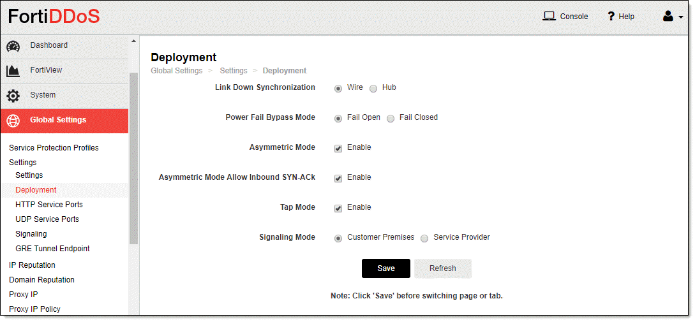This screenshot has height=322, width=695.
Task: Click the FortiDDoS logo
Action: (x=54, y=17)
